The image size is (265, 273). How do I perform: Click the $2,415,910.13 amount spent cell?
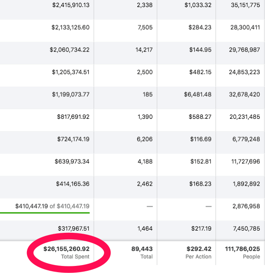click(x=70, y=5)
